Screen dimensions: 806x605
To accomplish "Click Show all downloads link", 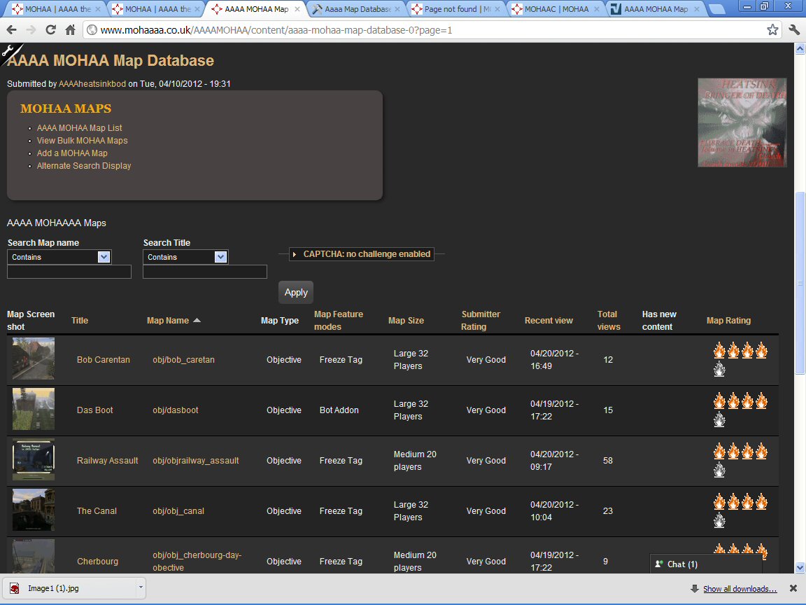I will point(740,588).
